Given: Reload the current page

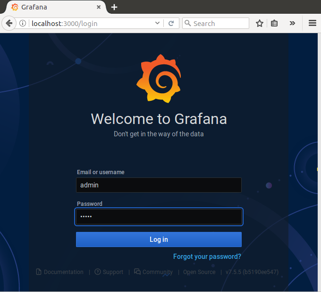Looking at the screenshot, I should pos(171,23).
